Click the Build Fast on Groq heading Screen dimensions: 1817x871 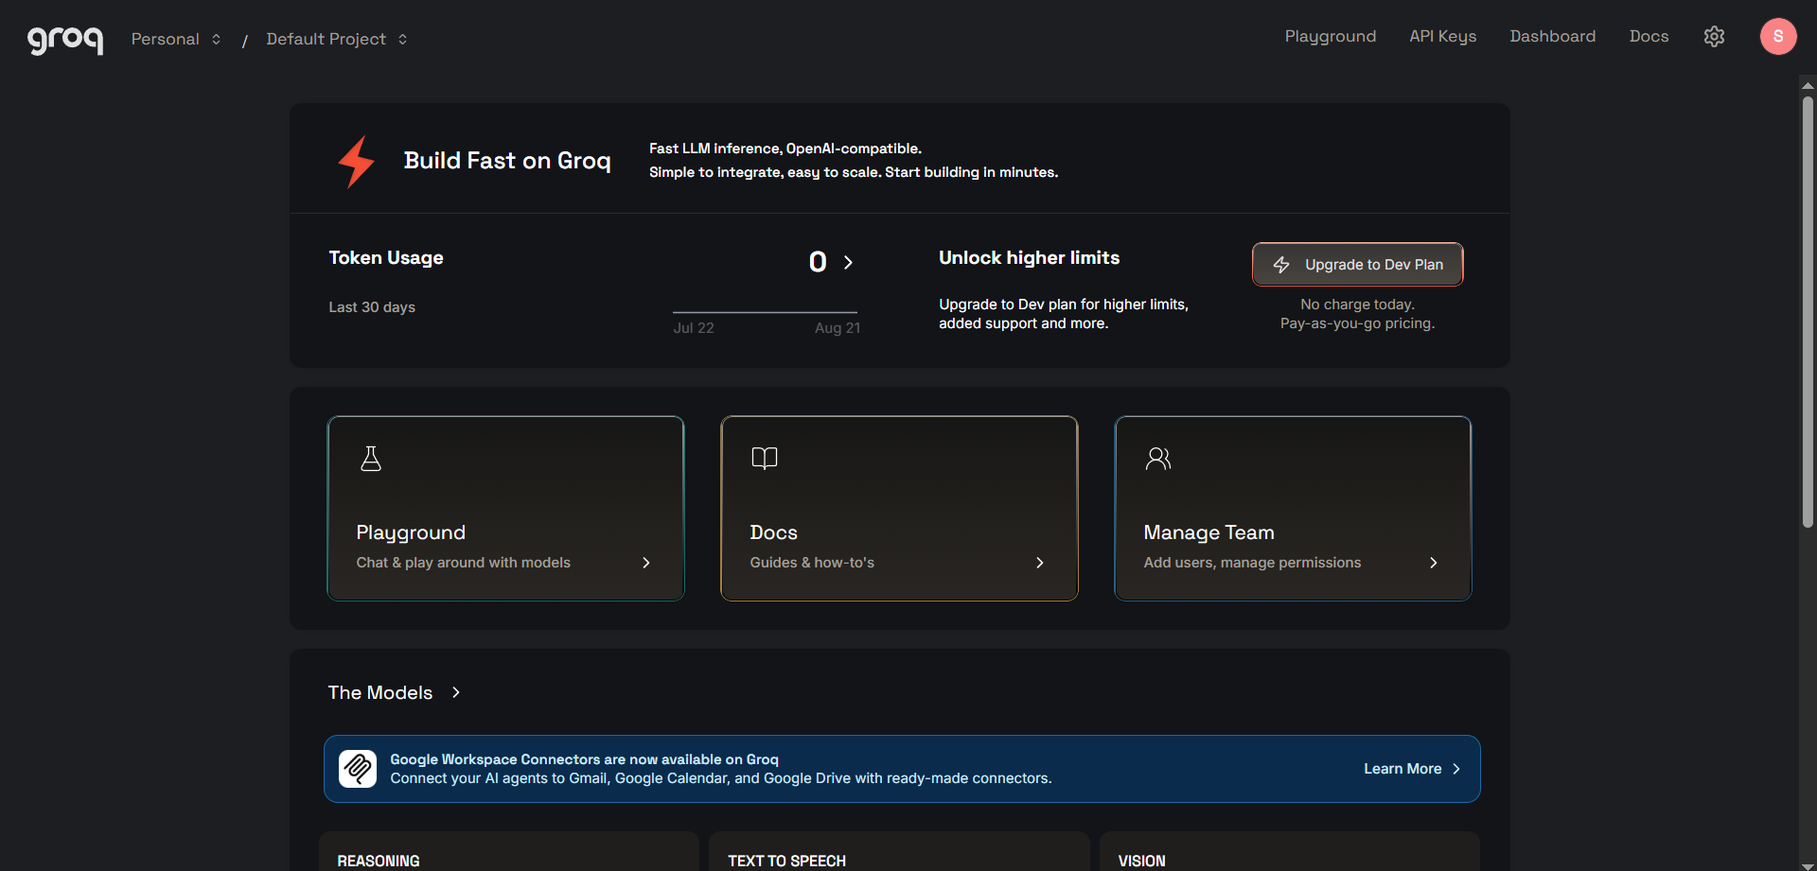coord(507,161)
